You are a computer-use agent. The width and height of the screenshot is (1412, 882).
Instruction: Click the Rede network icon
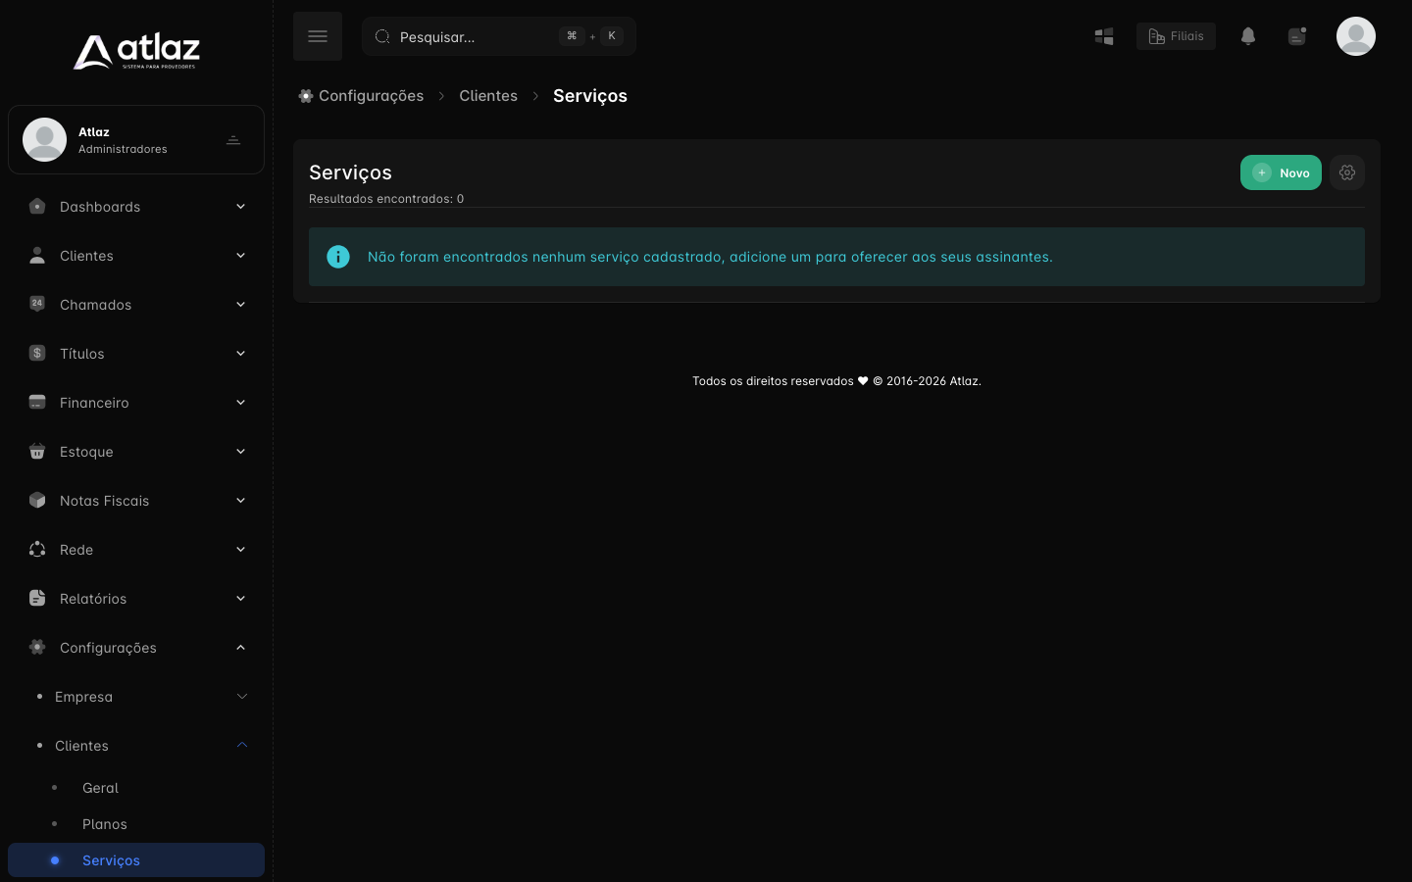(x=37, y=549)
